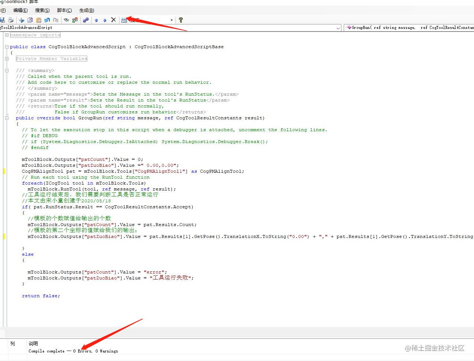Image resolution: width=474 pixels, height=361 pixels.
Task: Click the 'return false;' line
Action: [41, 296]
